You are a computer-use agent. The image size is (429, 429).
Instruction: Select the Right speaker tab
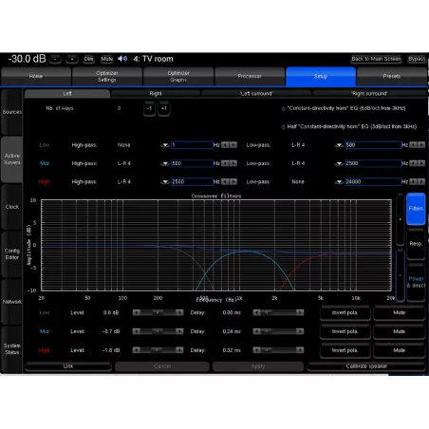click(x=156, y=93)
